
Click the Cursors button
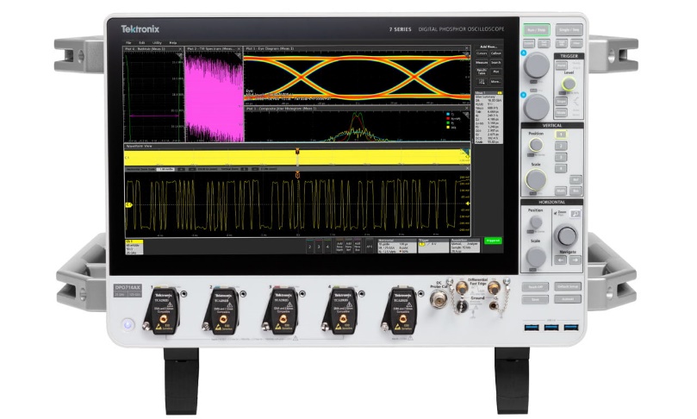(482, 54)
